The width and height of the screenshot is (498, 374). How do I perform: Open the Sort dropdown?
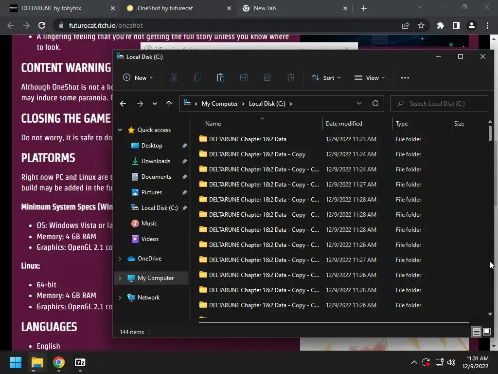click(326, 77)
